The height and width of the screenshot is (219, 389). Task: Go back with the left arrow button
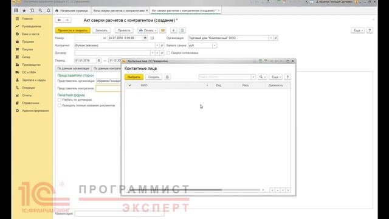point(60,20)
